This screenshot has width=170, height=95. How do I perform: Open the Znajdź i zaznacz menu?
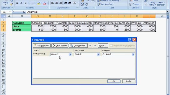(161, 3)
